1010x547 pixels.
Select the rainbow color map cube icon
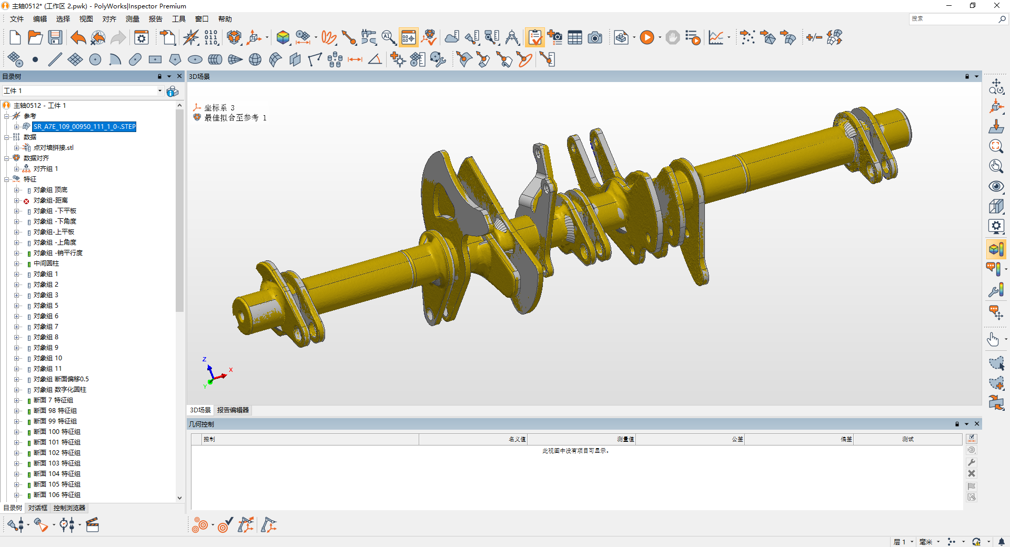283,38
